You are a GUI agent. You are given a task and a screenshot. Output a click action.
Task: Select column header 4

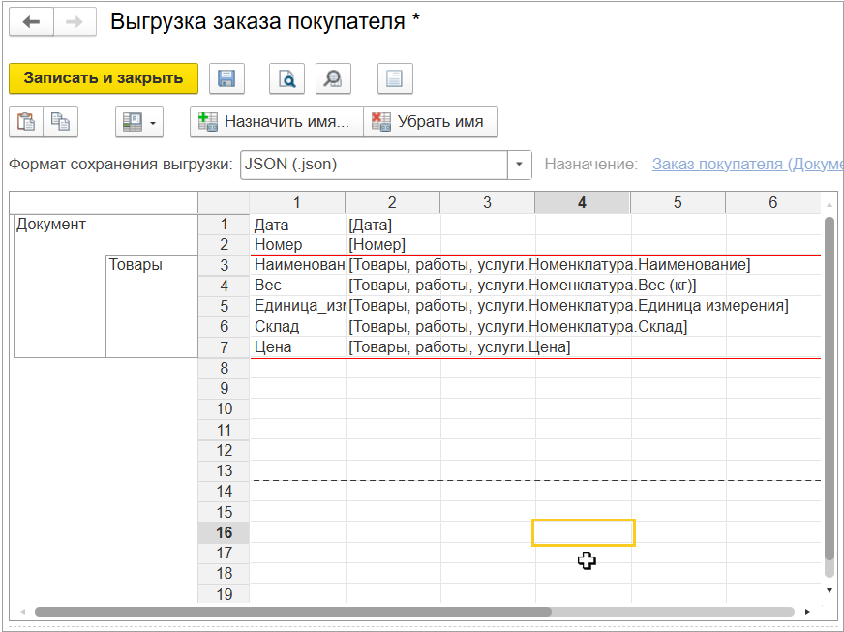coord(582,202)
